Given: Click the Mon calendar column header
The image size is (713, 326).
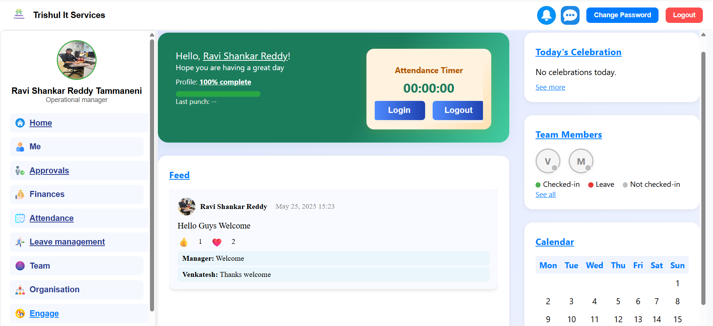Looking at the screenshot, I should coord(548,266).
